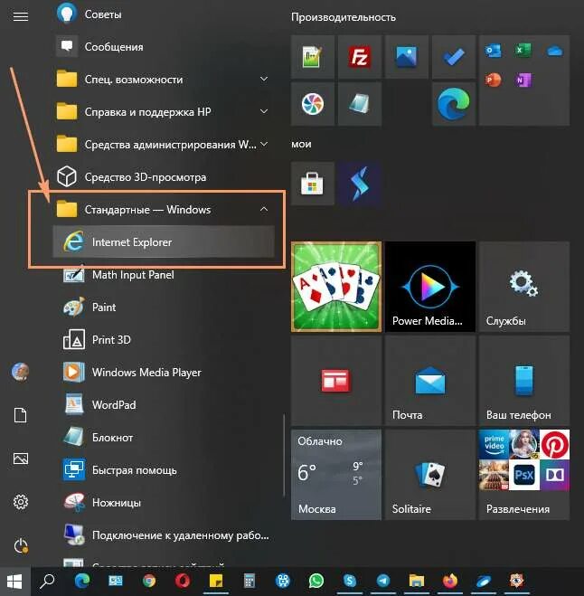The width and height of the screenshot is (584, 596).
Task: Click the Производительность group header
Action: 344,17
